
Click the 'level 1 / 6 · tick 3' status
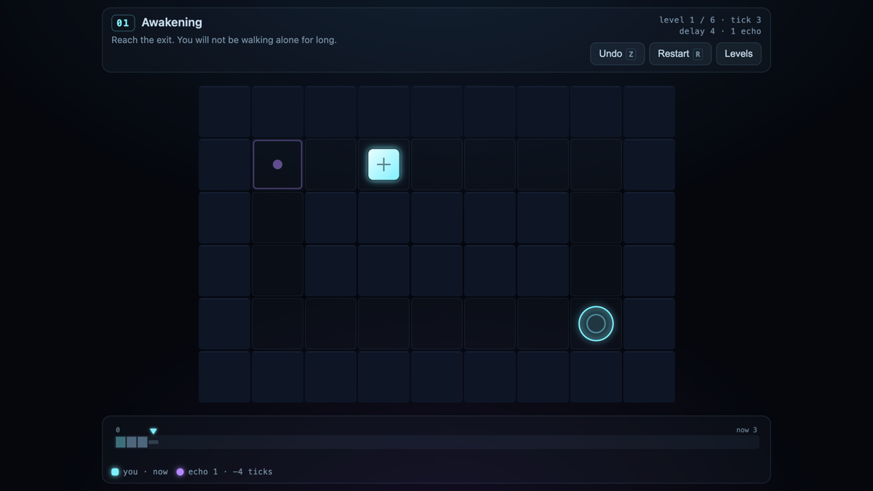pyautogui.click(x=710, y=20)
